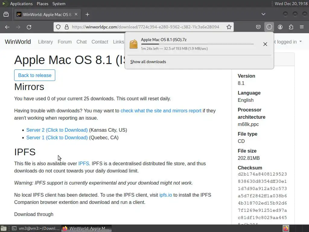Reload the current page
Viewport: 309px width, 232px height.
(x=29, y=27)
